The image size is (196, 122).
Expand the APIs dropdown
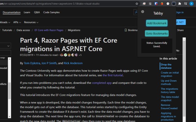17,22
